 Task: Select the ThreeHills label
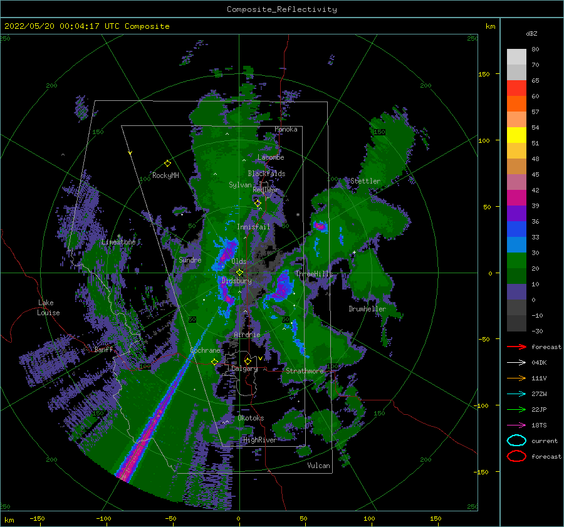pos(314,274)
